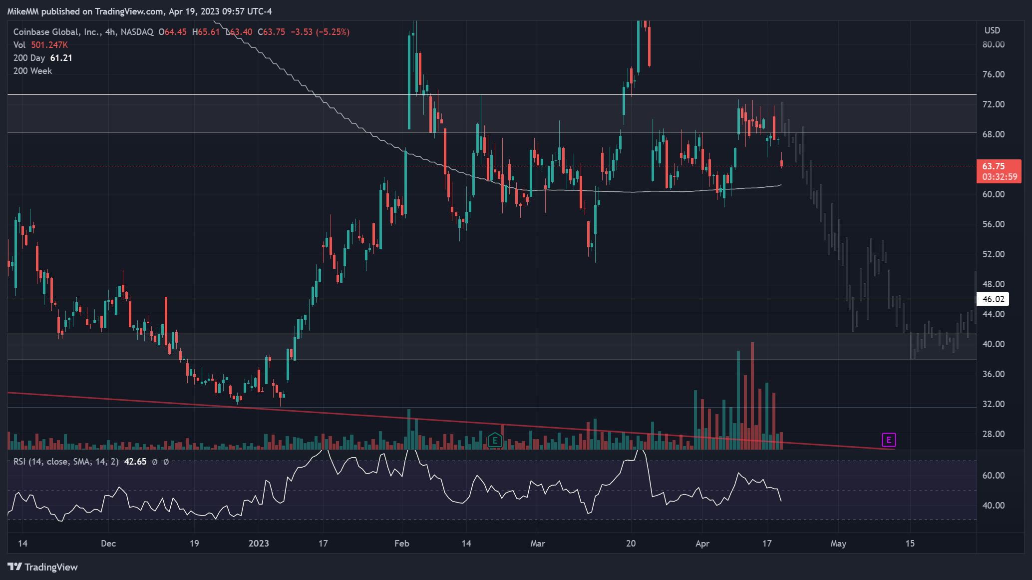Screen dimensions: 1032x580
Task: Click the publish header text MikeMM published on TradingView.com
Action: [x=85, y=11]
